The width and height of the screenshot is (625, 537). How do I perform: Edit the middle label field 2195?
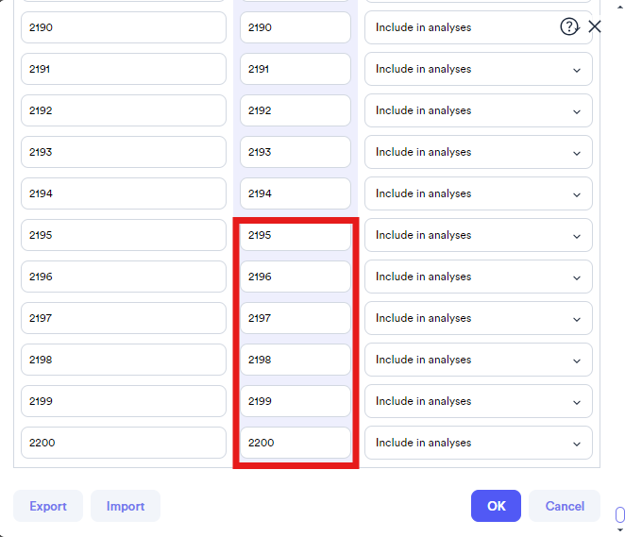(296, 235)
